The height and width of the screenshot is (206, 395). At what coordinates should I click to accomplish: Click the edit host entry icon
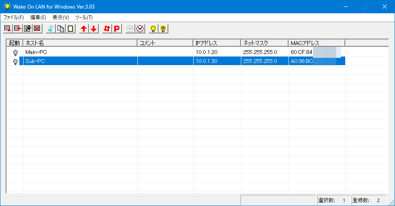coord(27,29)
